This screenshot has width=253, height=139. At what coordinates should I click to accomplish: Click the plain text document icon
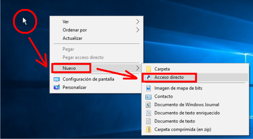tap(148, 121)
